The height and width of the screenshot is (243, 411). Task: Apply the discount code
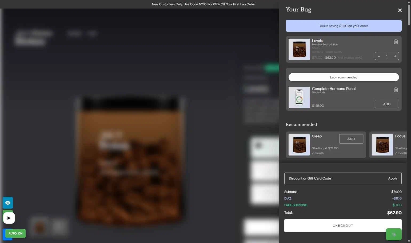click(393, 178)
